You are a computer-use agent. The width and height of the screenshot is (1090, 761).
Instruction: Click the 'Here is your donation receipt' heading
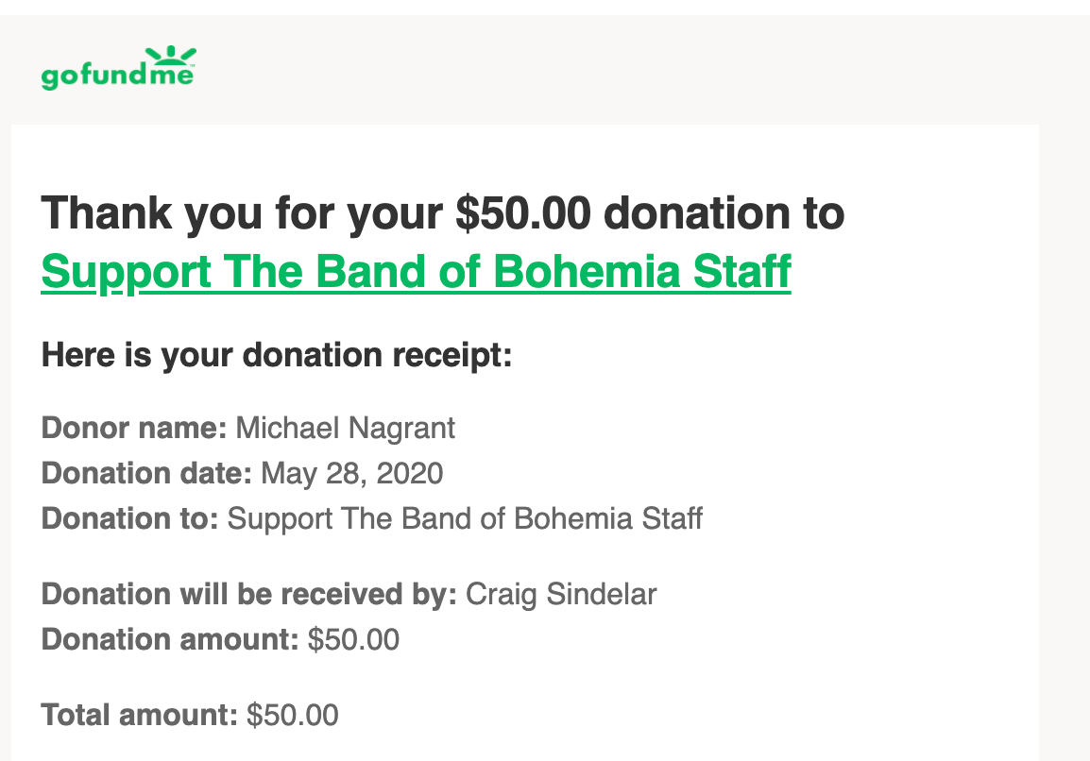coord(277,355)
